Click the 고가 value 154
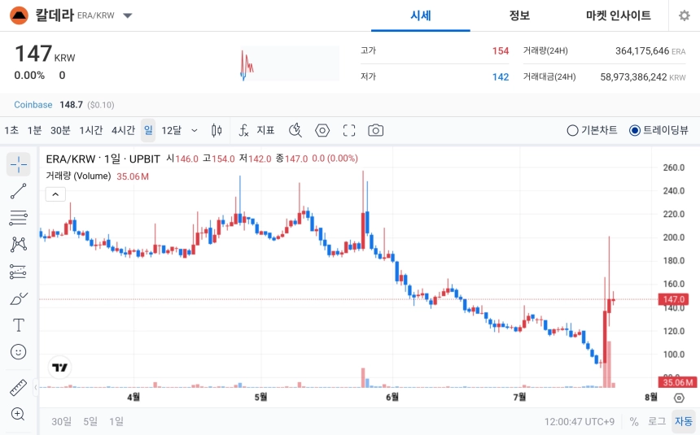This screenshot has height=435, width=700. point(501,51)
